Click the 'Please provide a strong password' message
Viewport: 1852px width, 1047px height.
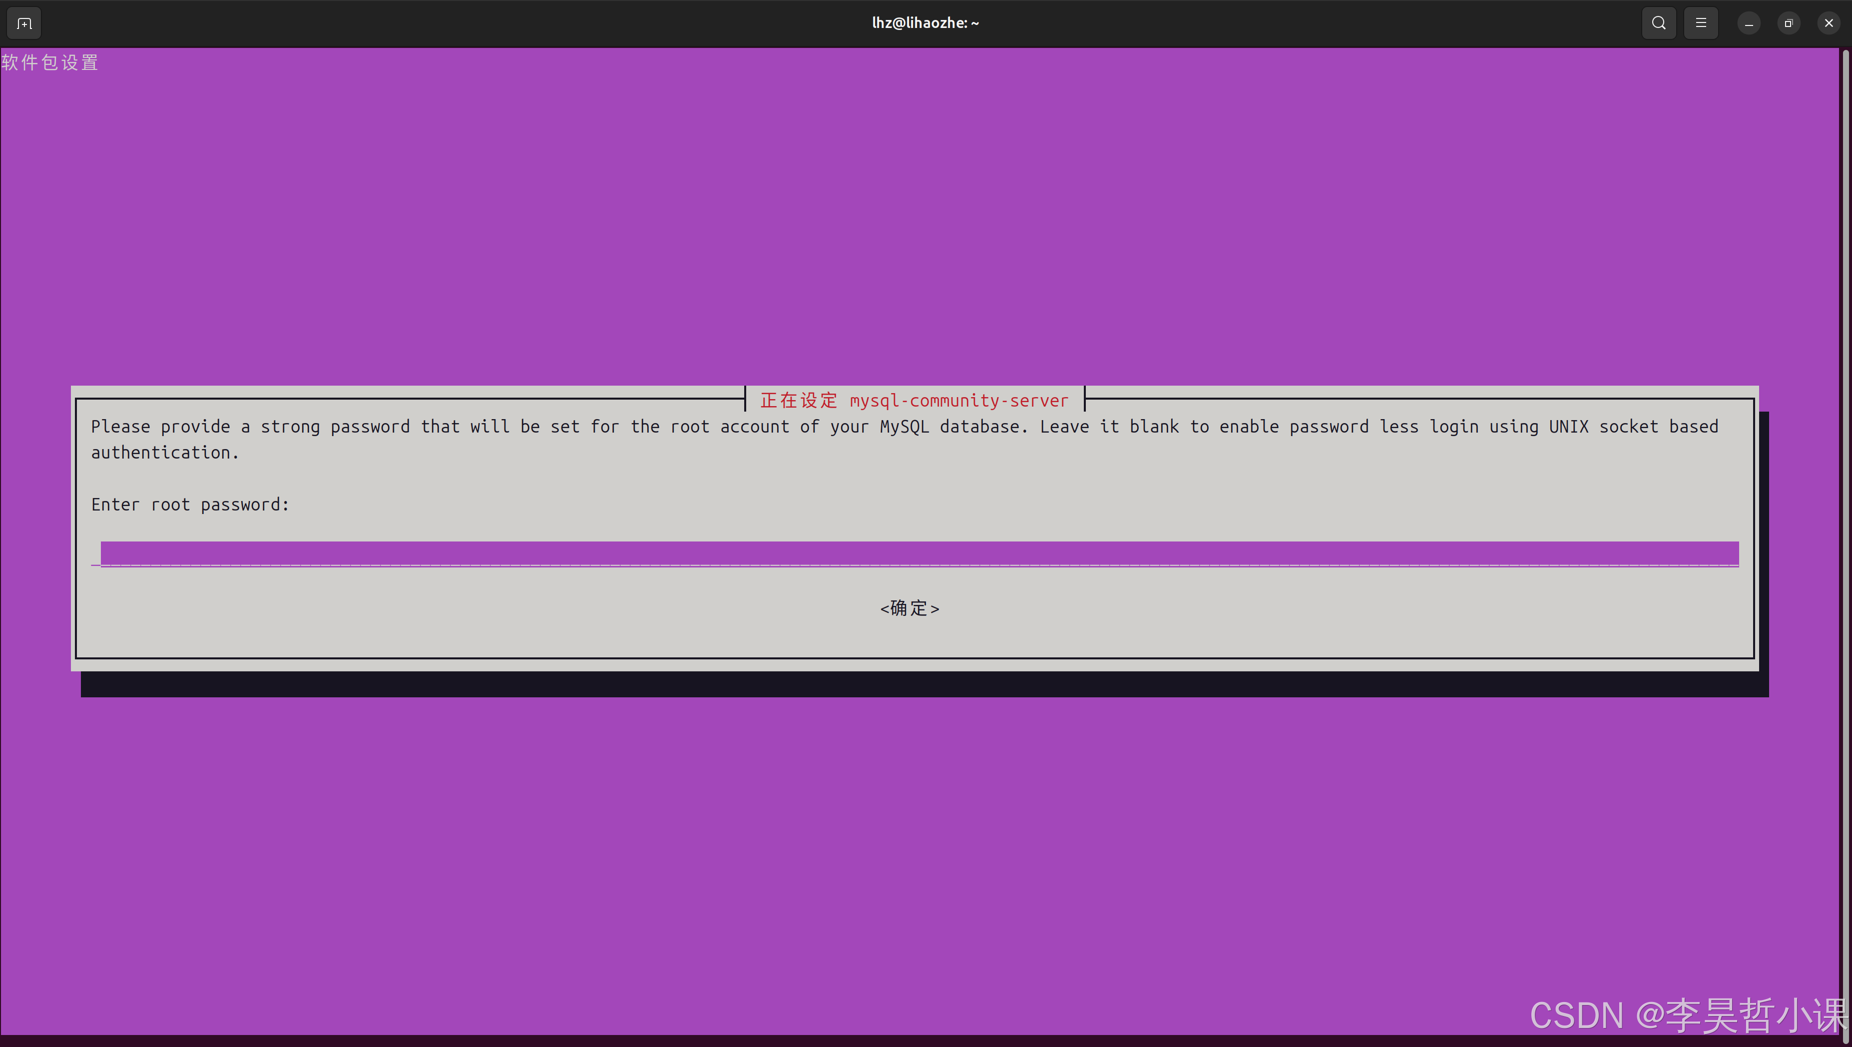tap(905, 440)
